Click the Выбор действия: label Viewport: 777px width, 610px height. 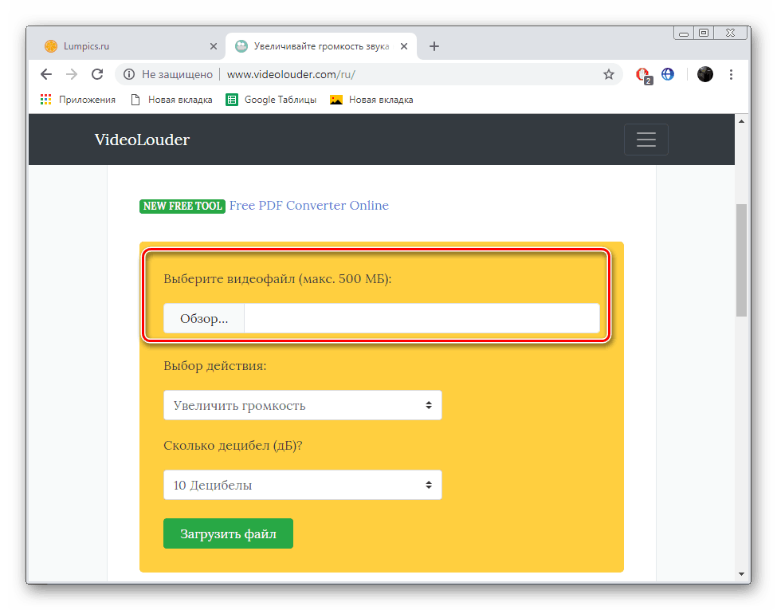coord(215,366)
